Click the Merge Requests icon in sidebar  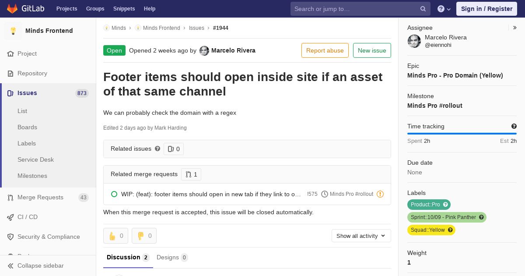[x=10, y=198]
